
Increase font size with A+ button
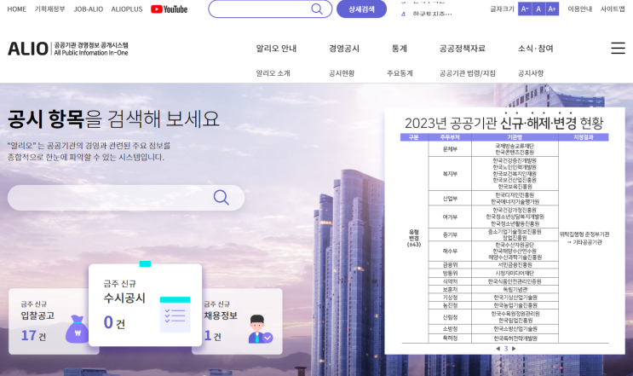pos(552,9)
